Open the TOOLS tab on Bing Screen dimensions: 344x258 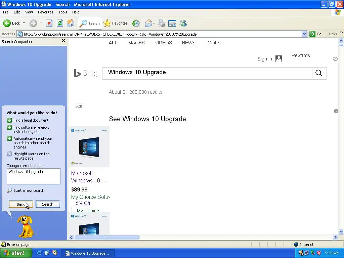click(213, 43)
